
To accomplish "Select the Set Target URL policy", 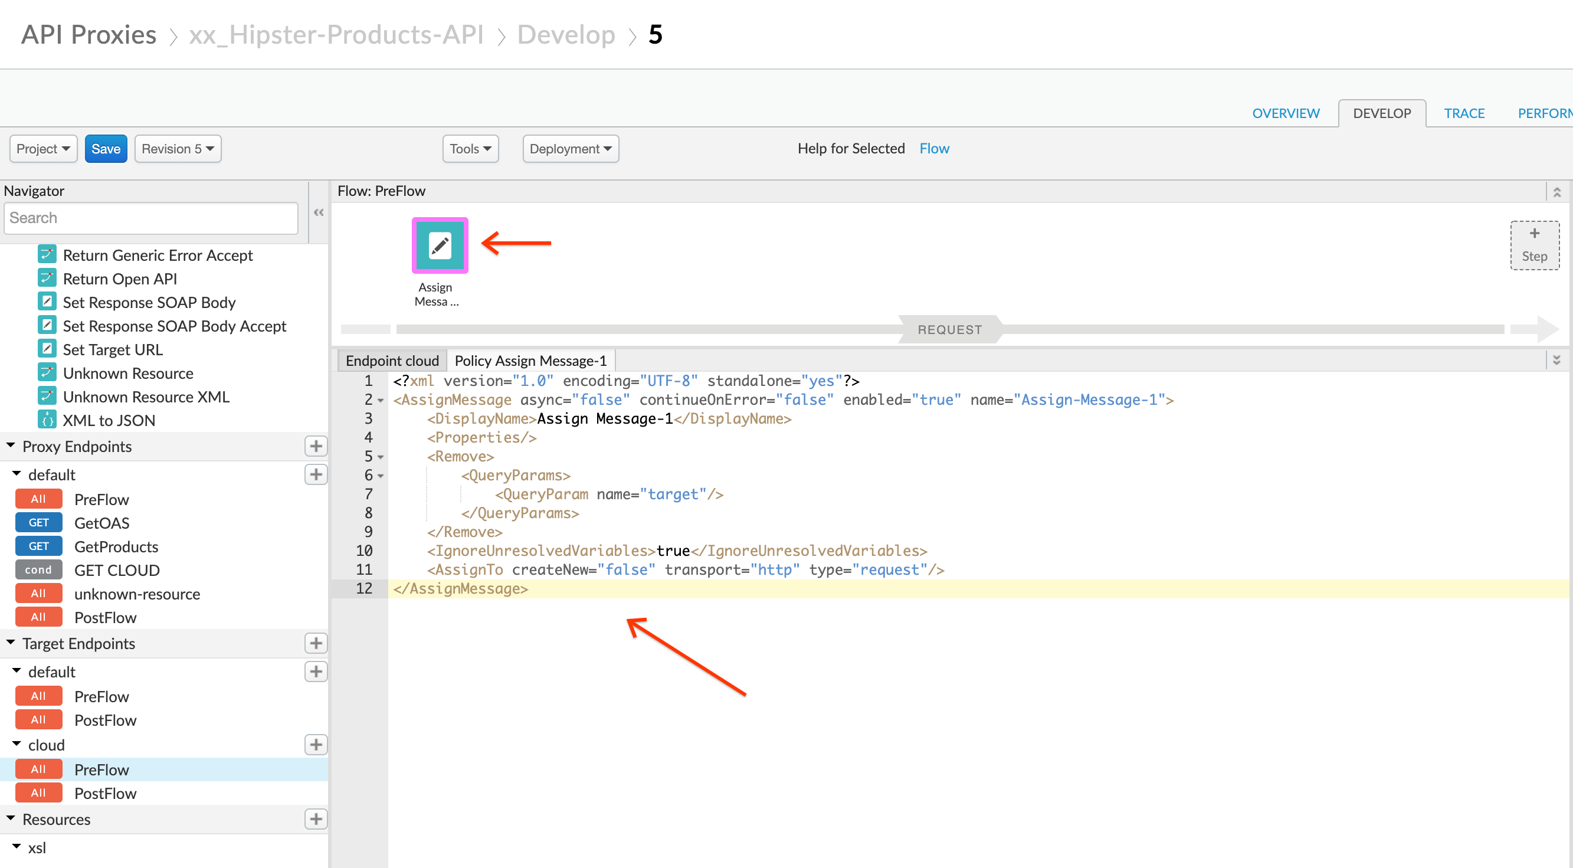I will [112, 349].
